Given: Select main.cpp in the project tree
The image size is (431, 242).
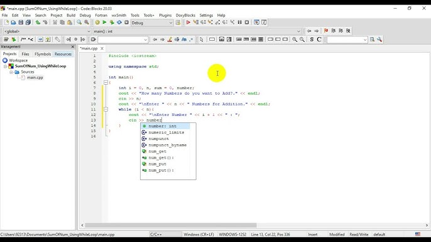Looking at the screenshot, I should pyautogui.click(x=35, y=77).
